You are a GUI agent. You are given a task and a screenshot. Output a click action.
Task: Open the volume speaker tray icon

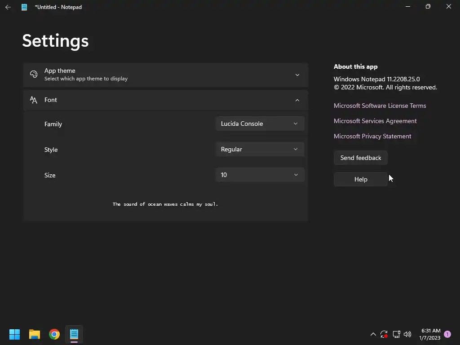pyautogui.click(x=407, y=334)
